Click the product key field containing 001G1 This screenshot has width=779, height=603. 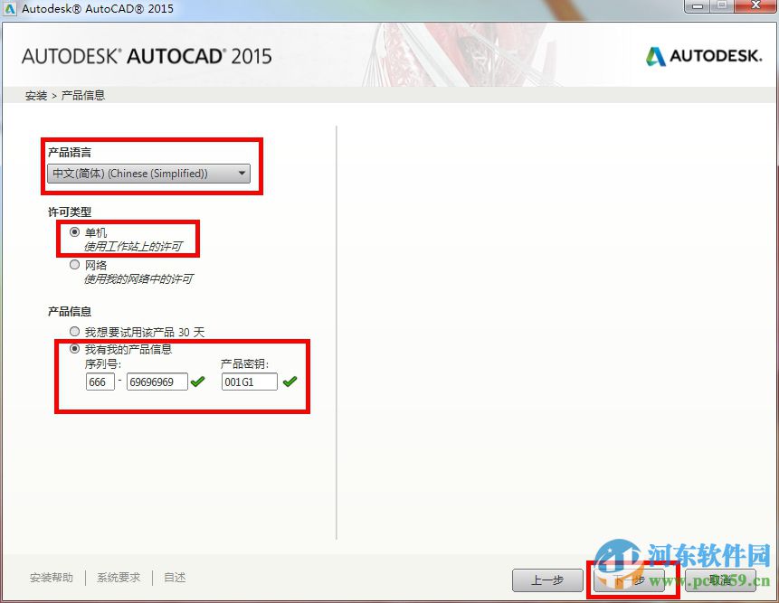pyautogui.click(x=248, y=382)
